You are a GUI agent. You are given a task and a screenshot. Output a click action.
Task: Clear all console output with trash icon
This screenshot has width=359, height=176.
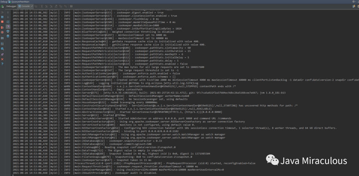click(x=8, y=36)
